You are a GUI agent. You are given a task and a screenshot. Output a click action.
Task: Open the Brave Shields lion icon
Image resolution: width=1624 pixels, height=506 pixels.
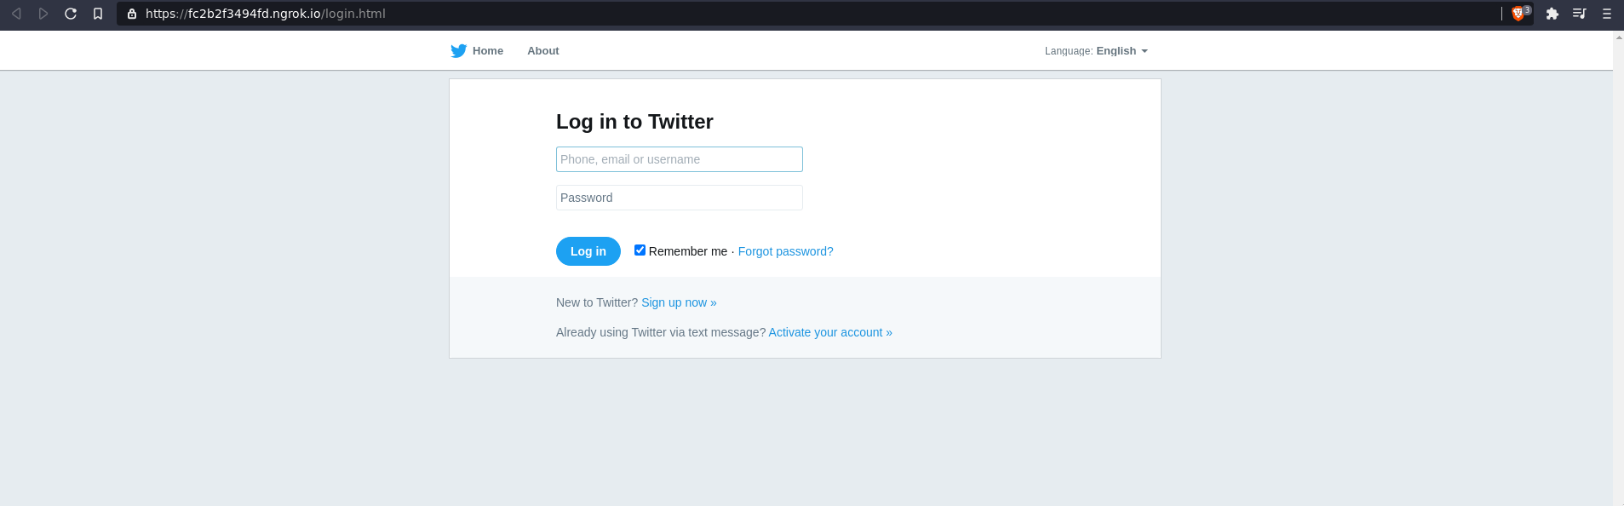click(x=1518, y=14)
